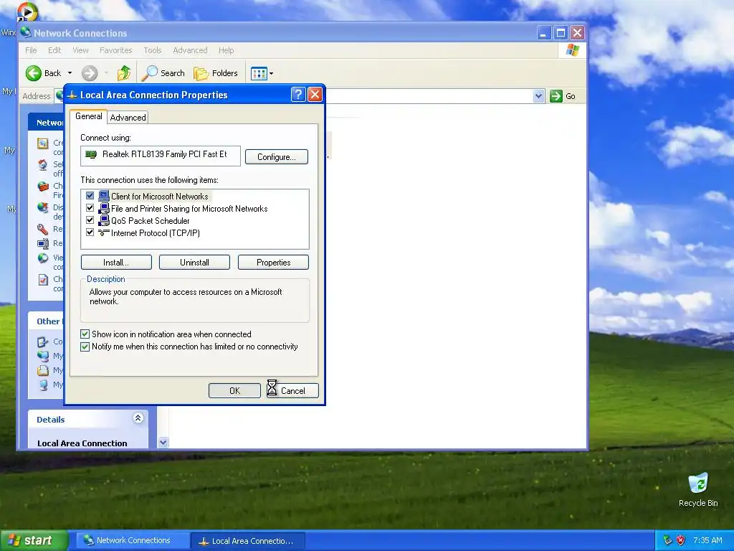Switch to Local Area Connection taskbar button
Screen dimensions: 734x551
coord(248,541)
